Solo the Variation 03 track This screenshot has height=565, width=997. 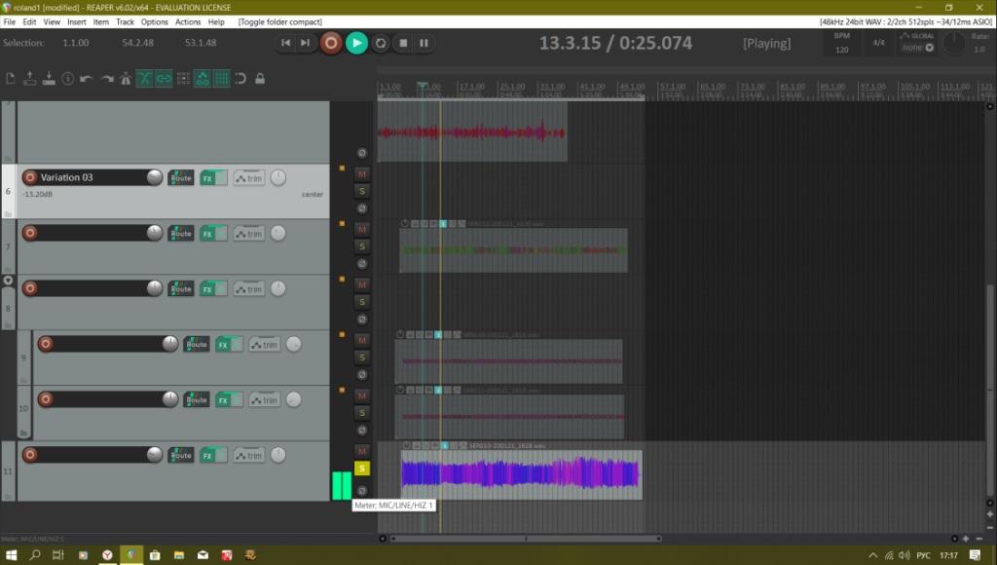tap(362, 191)
